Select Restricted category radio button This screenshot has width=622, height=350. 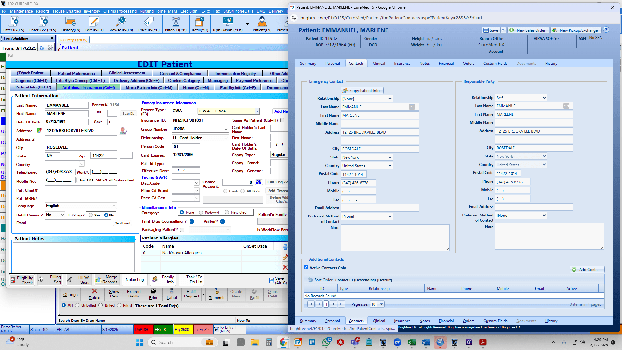[x=227, y=212]
